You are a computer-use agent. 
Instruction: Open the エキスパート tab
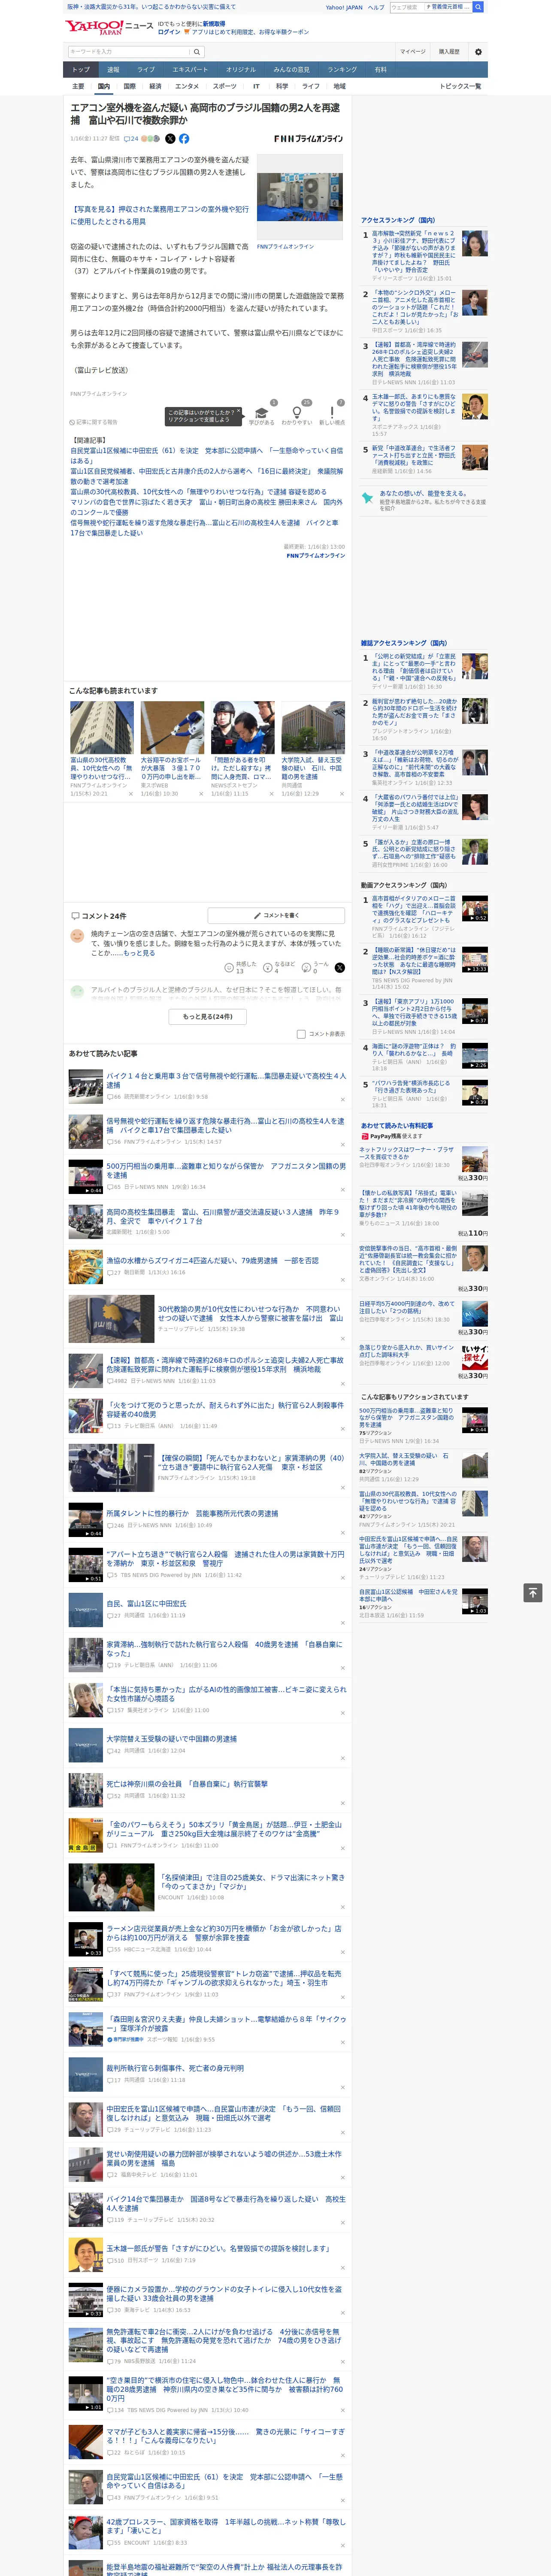point(190,69)
